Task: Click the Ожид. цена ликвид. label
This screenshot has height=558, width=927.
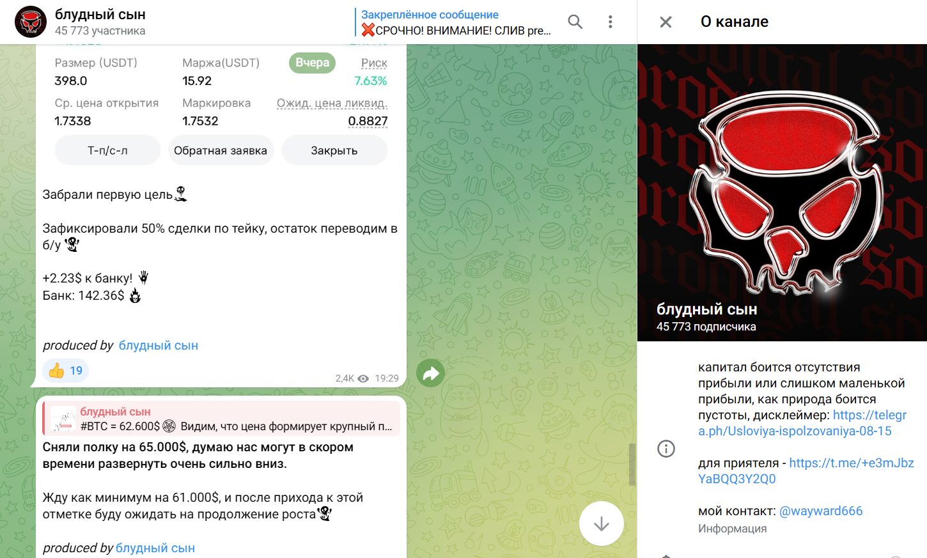Action: (x=332, y=103)
